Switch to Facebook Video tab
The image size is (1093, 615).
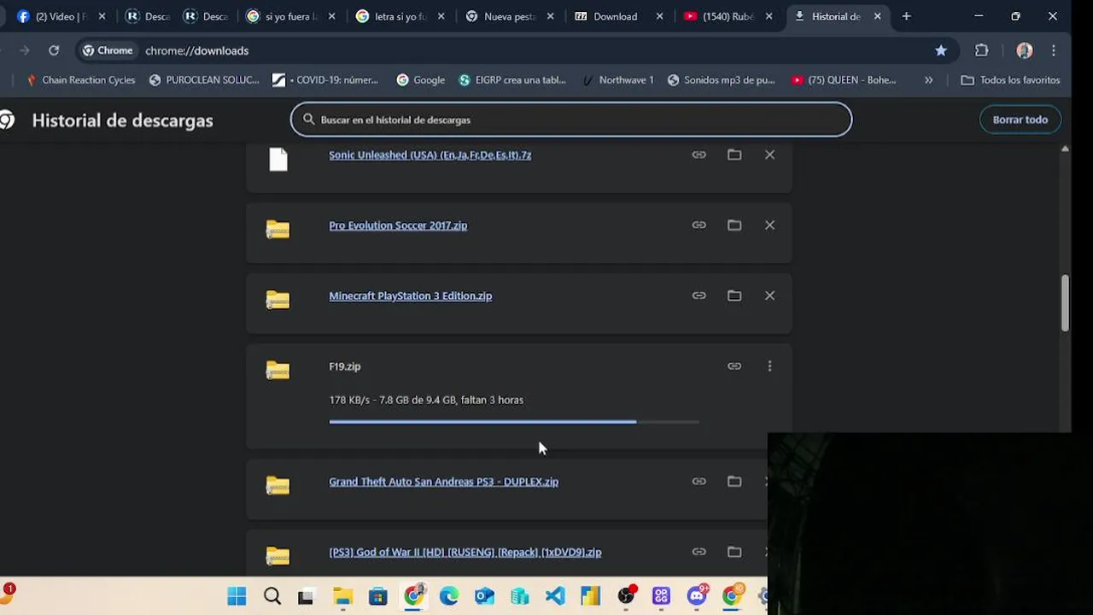click(60, 16)
